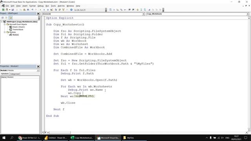
Task: Click the Parameter Info icon
Action: [121, 10]
